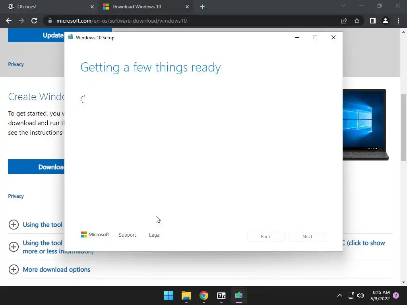Screen dimensions: 407x305
Task: Select the 'Download Windows 10' tab
Action: pos(146,7)
